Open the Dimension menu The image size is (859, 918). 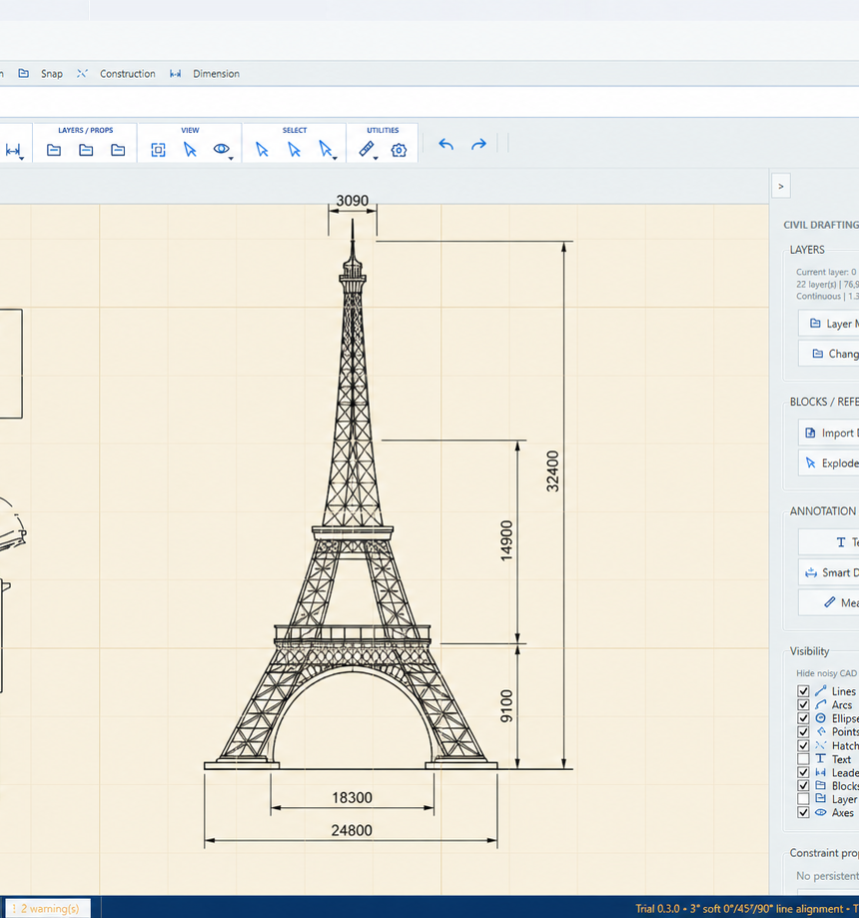click(216, 73)
